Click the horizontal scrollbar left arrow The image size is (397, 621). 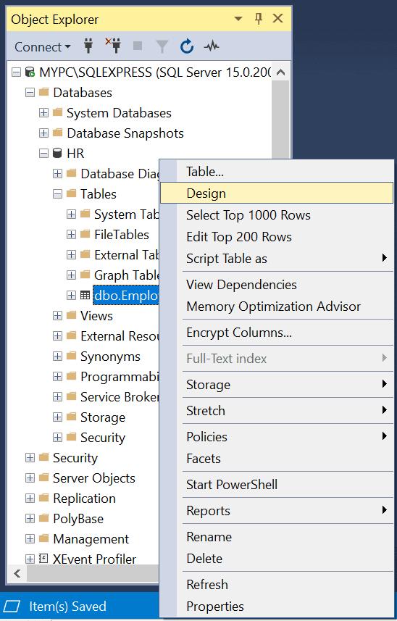[17, 573]
